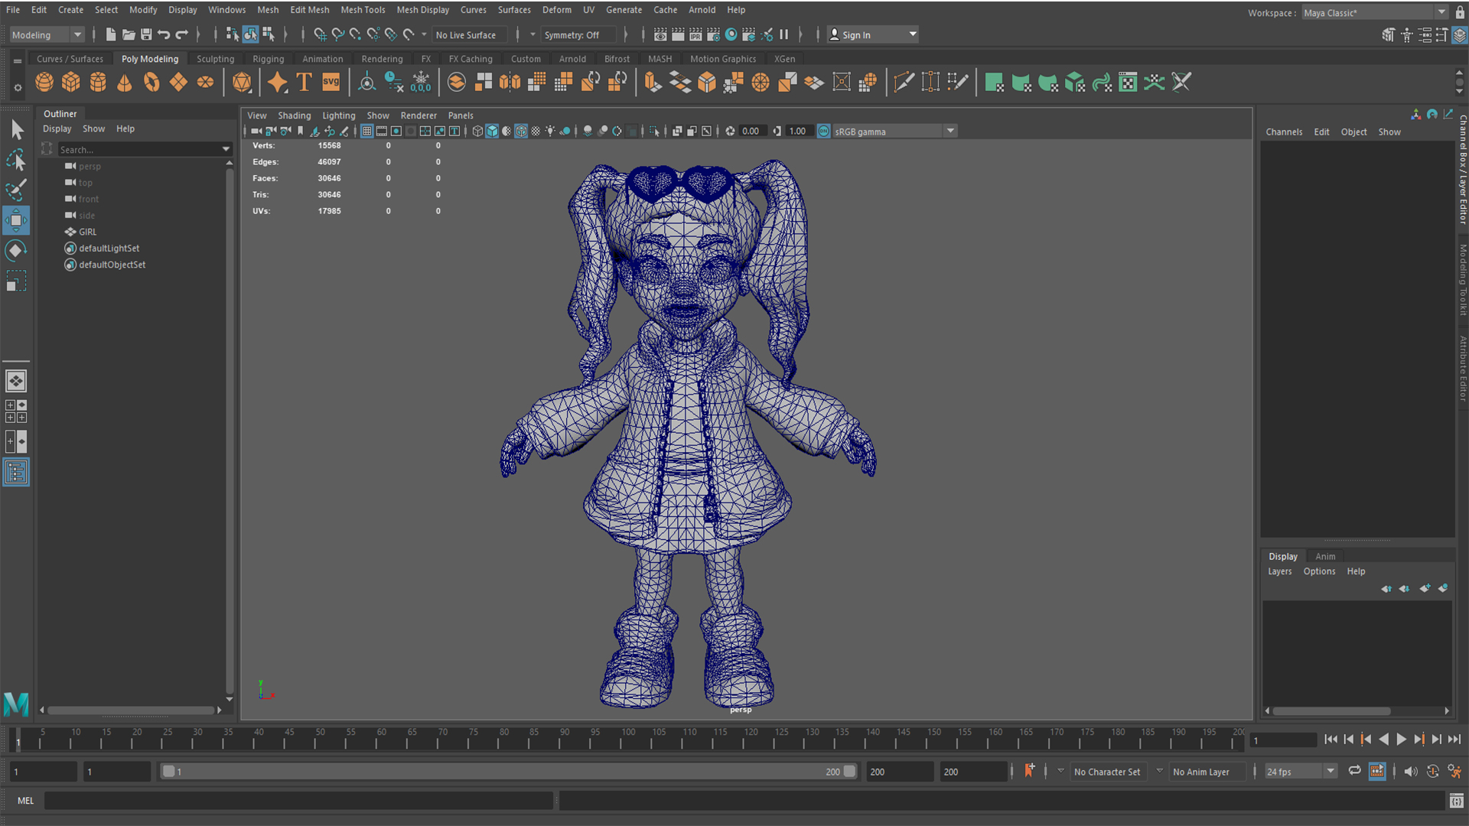Select the Polygon Sphere tool from the shelf
Image resolution: width=1469 pixels, height=826 pixels.
pyautogui.click(x=44, y=82)
